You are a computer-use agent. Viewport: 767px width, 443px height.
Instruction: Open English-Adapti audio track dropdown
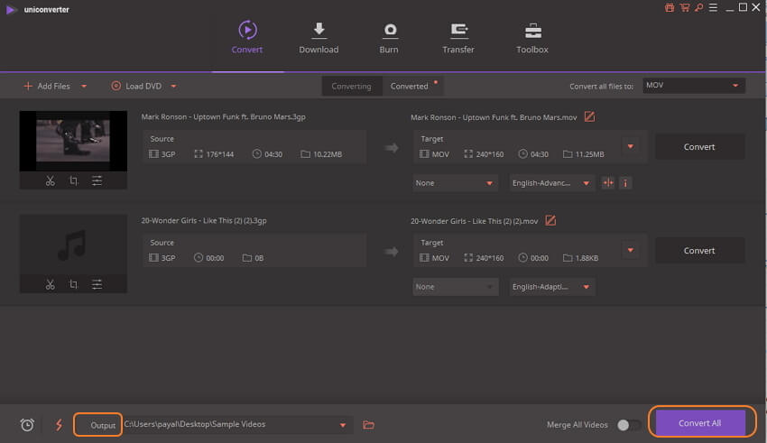click(x=552, y=287)
